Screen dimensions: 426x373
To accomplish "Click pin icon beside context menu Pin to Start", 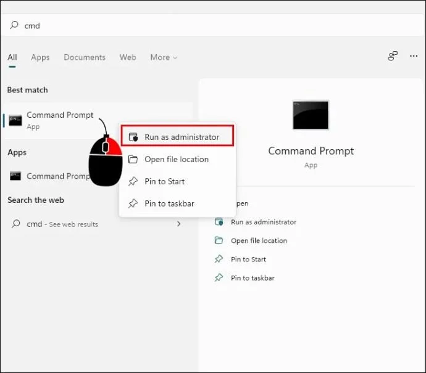I will (133, 181).
